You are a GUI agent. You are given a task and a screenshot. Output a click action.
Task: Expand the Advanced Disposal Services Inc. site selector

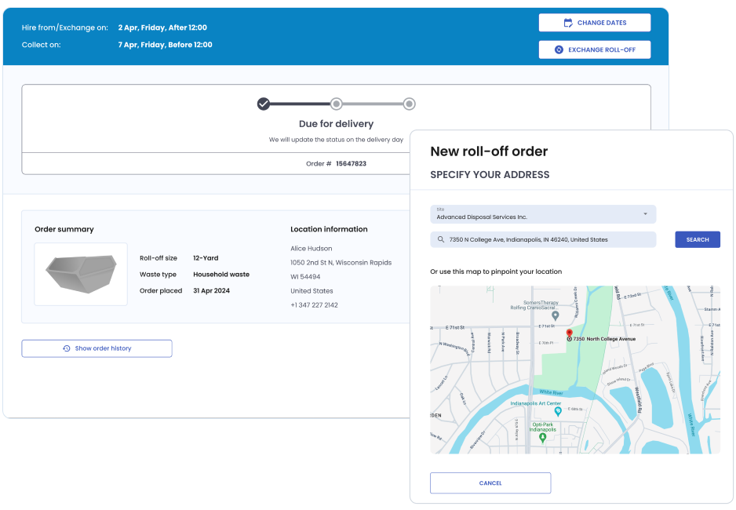(542, 214)
